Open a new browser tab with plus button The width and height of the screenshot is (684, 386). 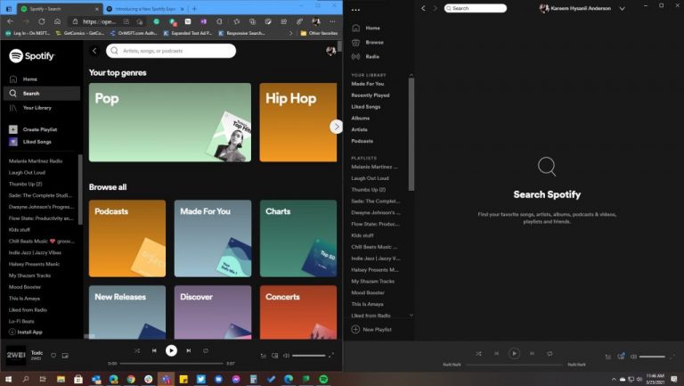(x=194, y=9)
